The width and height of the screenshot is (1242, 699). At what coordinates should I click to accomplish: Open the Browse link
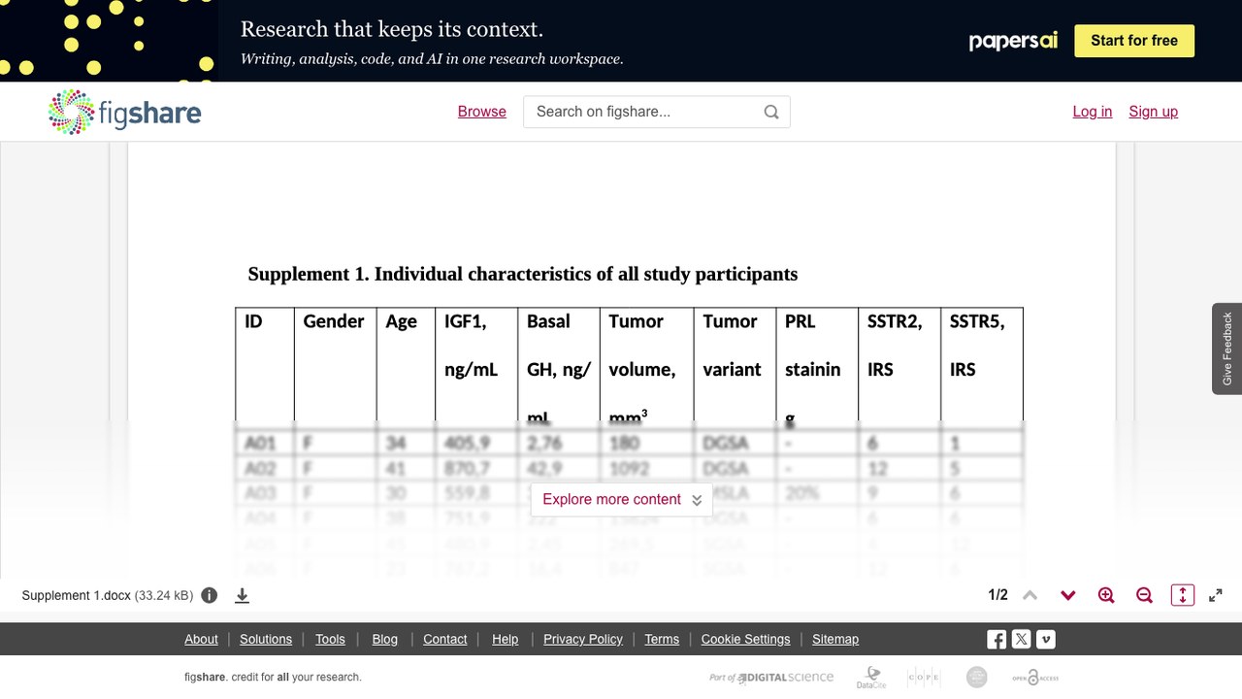[x=482, y=112]
